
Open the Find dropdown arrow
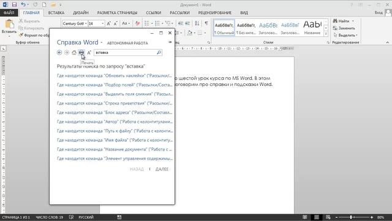353,21
